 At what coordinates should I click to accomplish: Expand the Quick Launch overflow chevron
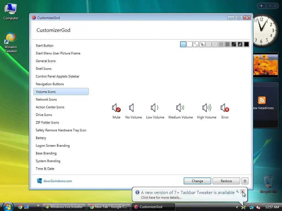tap(38, 205)
